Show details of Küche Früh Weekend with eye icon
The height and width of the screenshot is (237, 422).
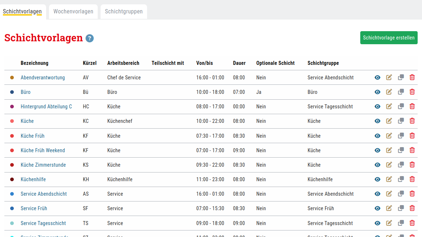pyautogui.click(x=377, y=150)
